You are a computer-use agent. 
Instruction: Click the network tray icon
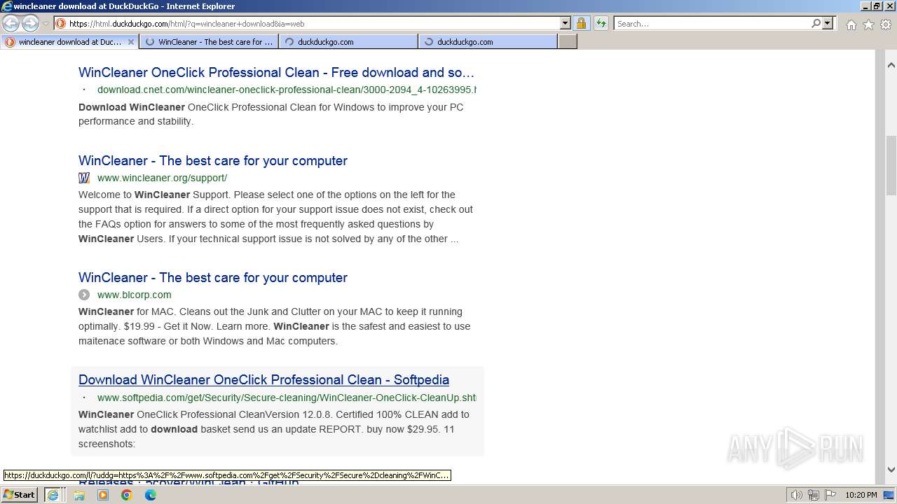(814, 495)
